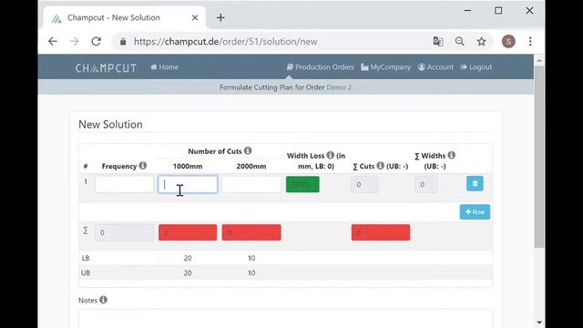Click the address bar URL

[226, 42]
